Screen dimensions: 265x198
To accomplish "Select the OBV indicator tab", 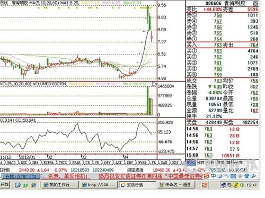I will click(x=107, y=163).
